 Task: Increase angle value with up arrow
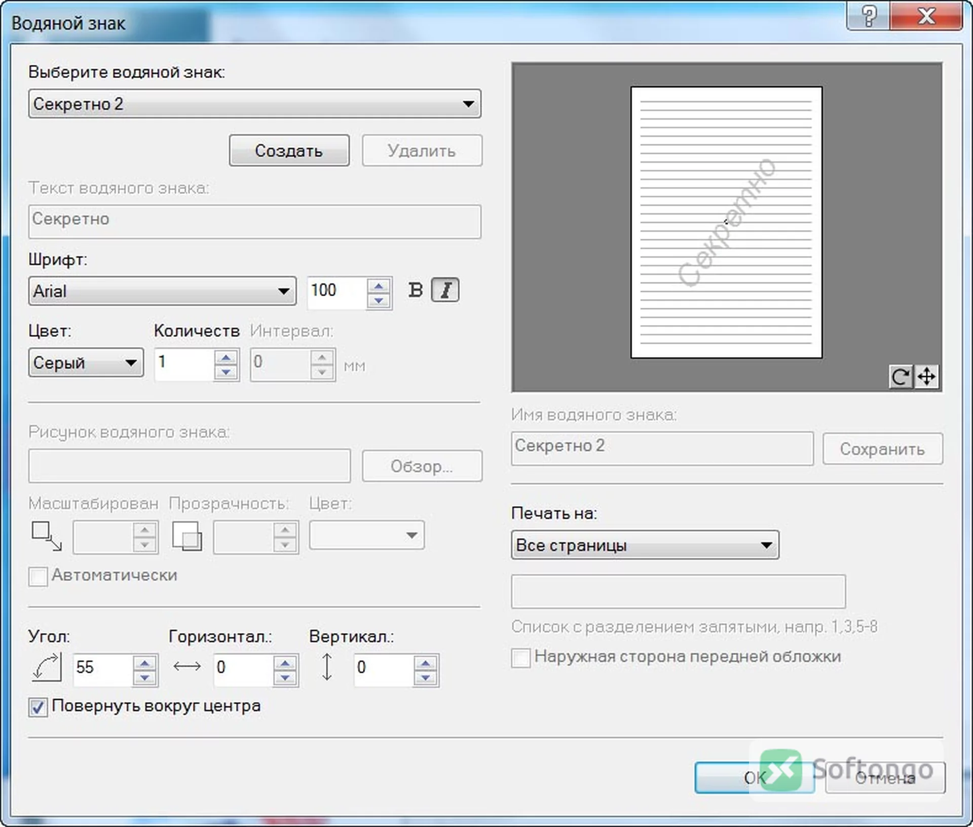coord(144,663)
